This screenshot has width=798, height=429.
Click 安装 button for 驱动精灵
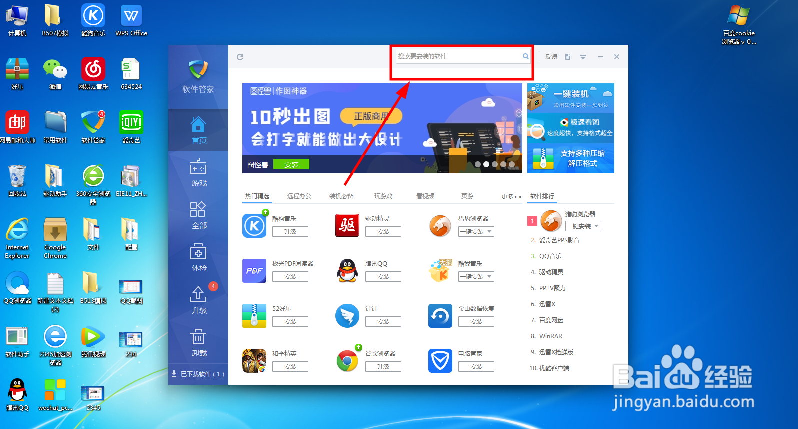click(383, 232)
